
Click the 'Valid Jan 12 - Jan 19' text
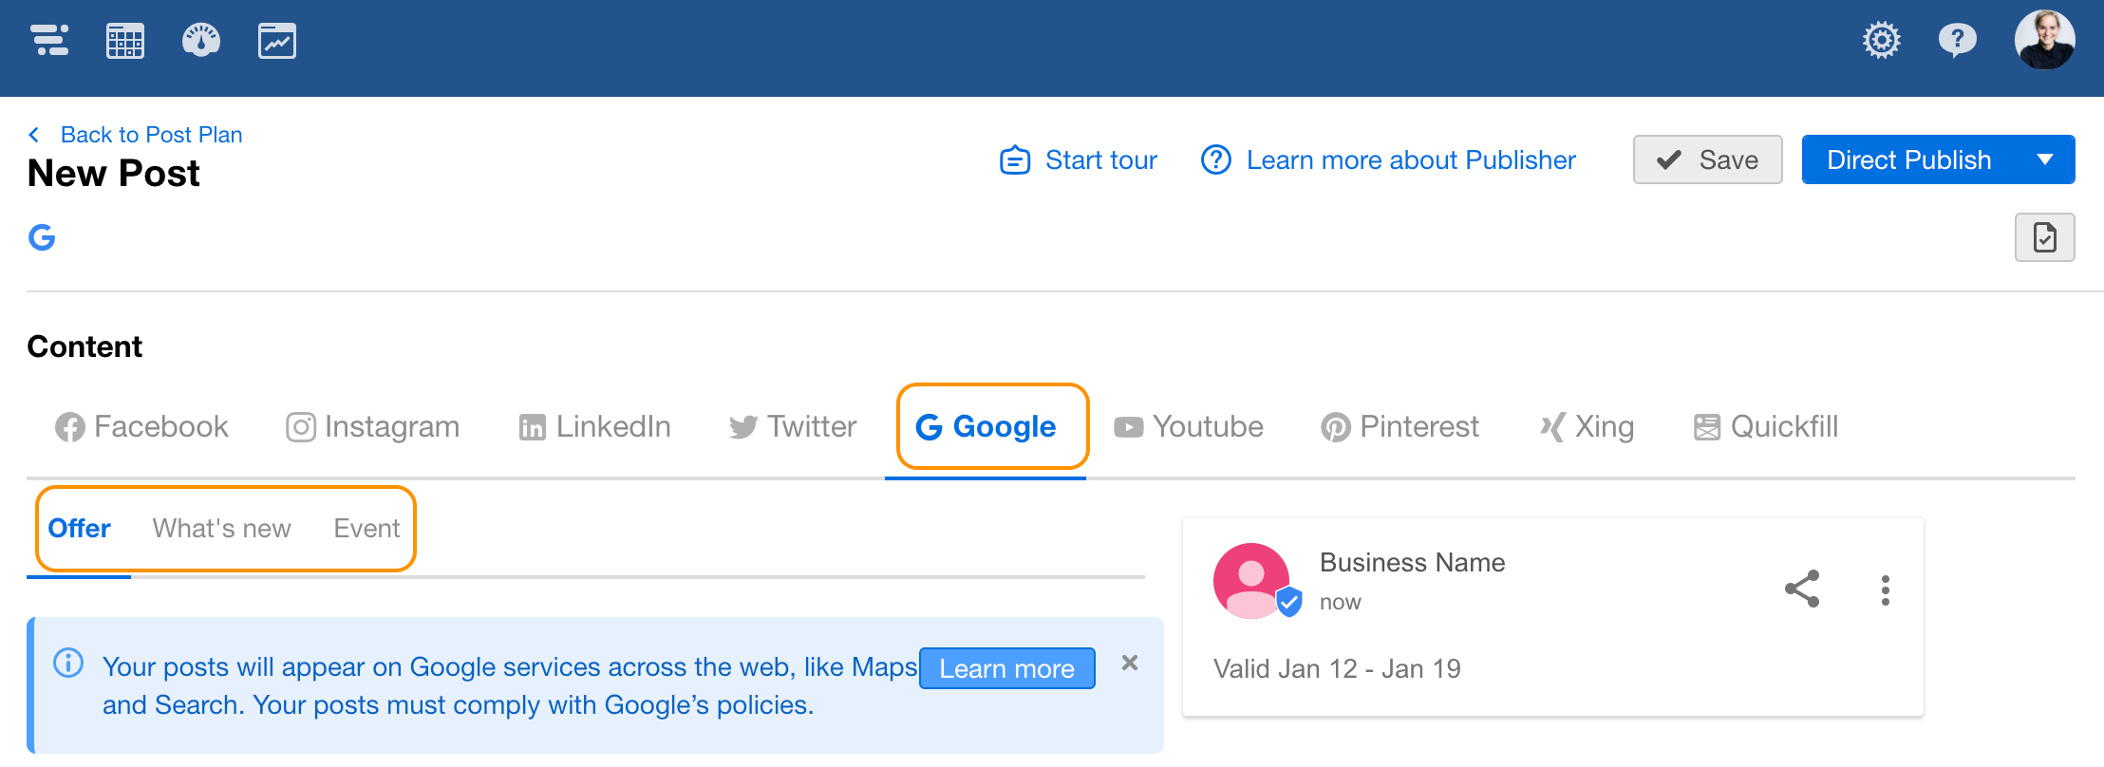pos(1337,669)
